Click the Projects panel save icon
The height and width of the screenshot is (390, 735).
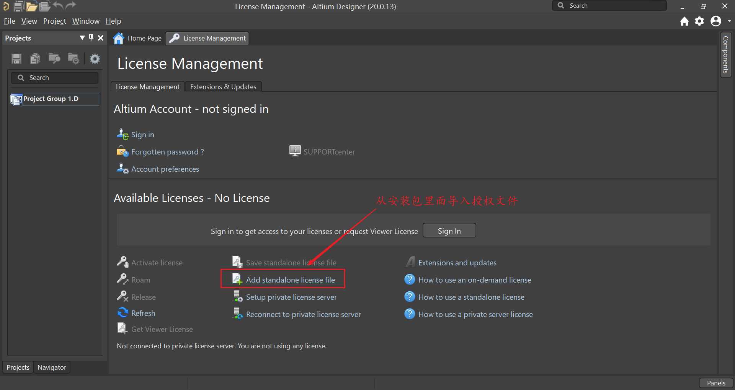pos(16,58)
